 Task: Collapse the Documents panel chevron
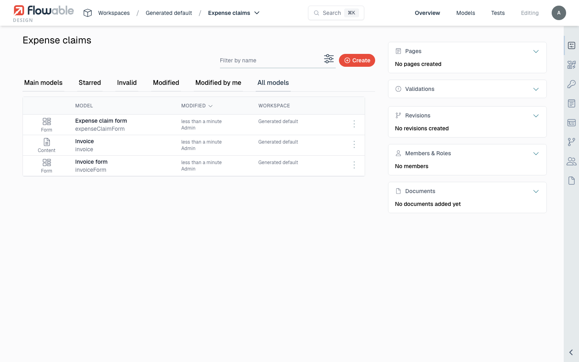pyautogui.click(x=536, y=191)
